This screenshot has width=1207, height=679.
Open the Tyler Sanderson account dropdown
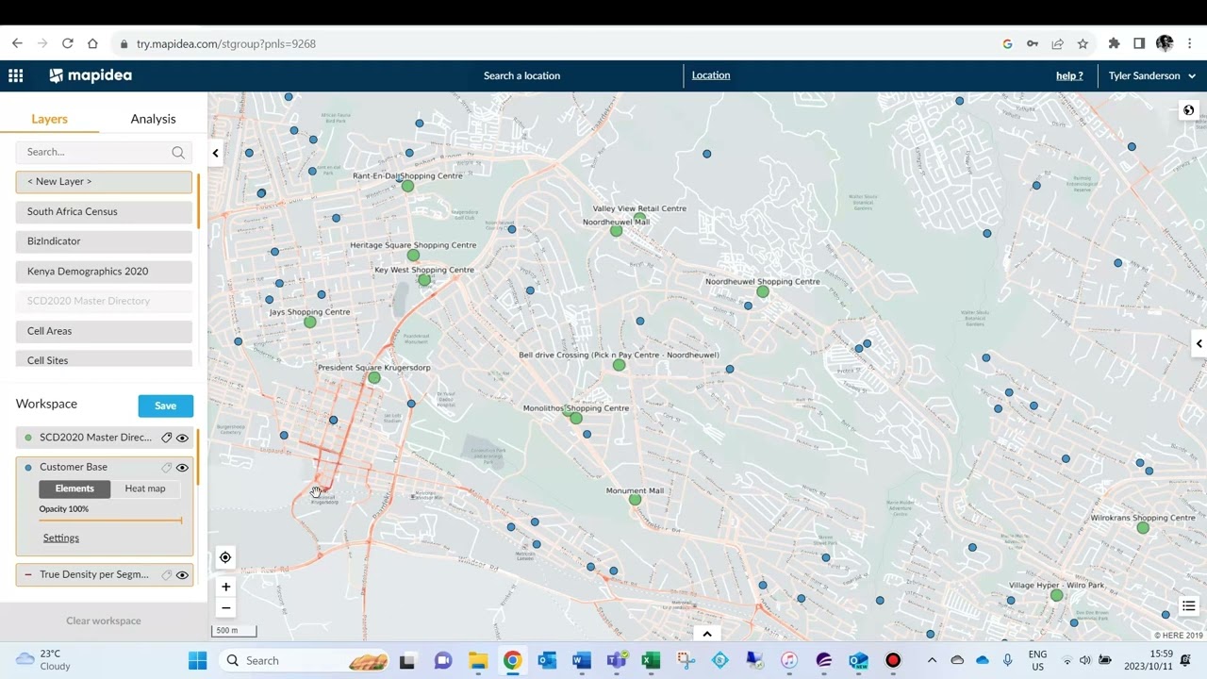pos(1151,75)
